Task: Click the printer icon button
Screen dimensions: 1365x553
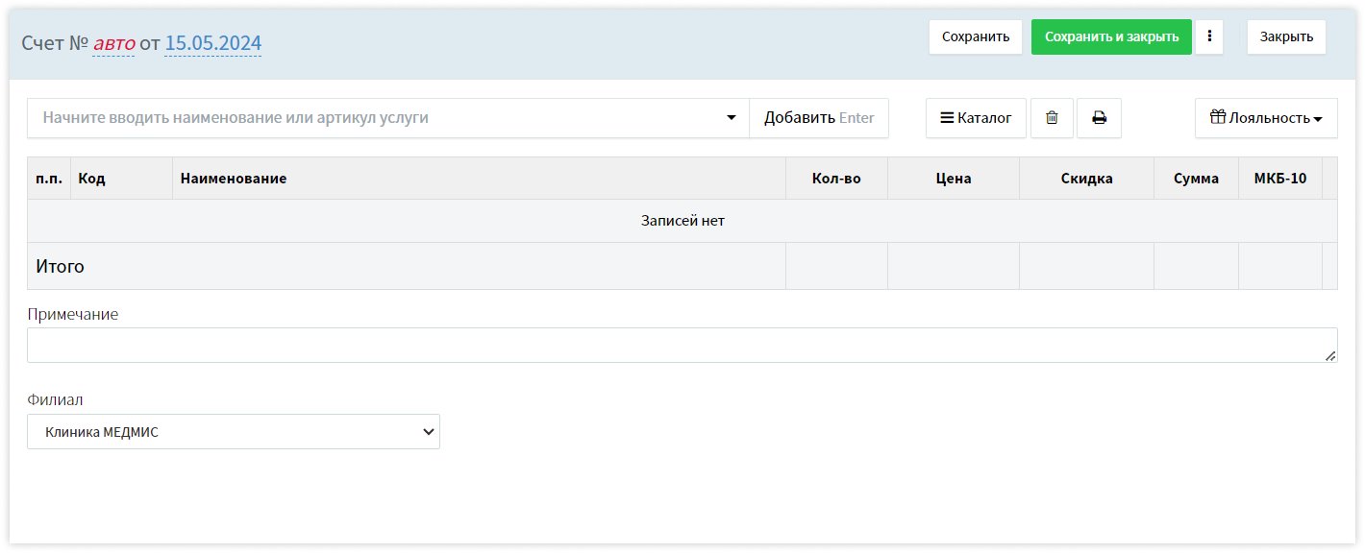Action: click(x=1099, y=118)
